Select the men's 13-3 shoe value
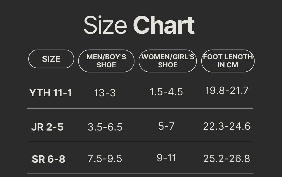This screenshot has height=177, width=282. click(x=105, y=93)
